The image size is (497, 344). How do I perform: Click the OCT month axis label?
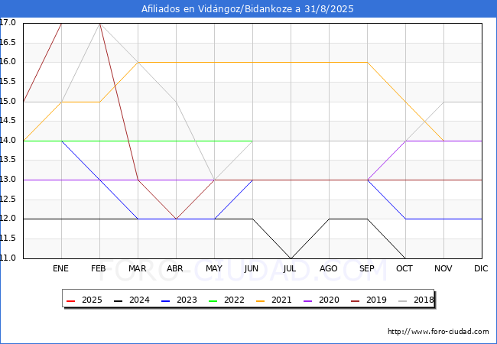pos(404,268)
